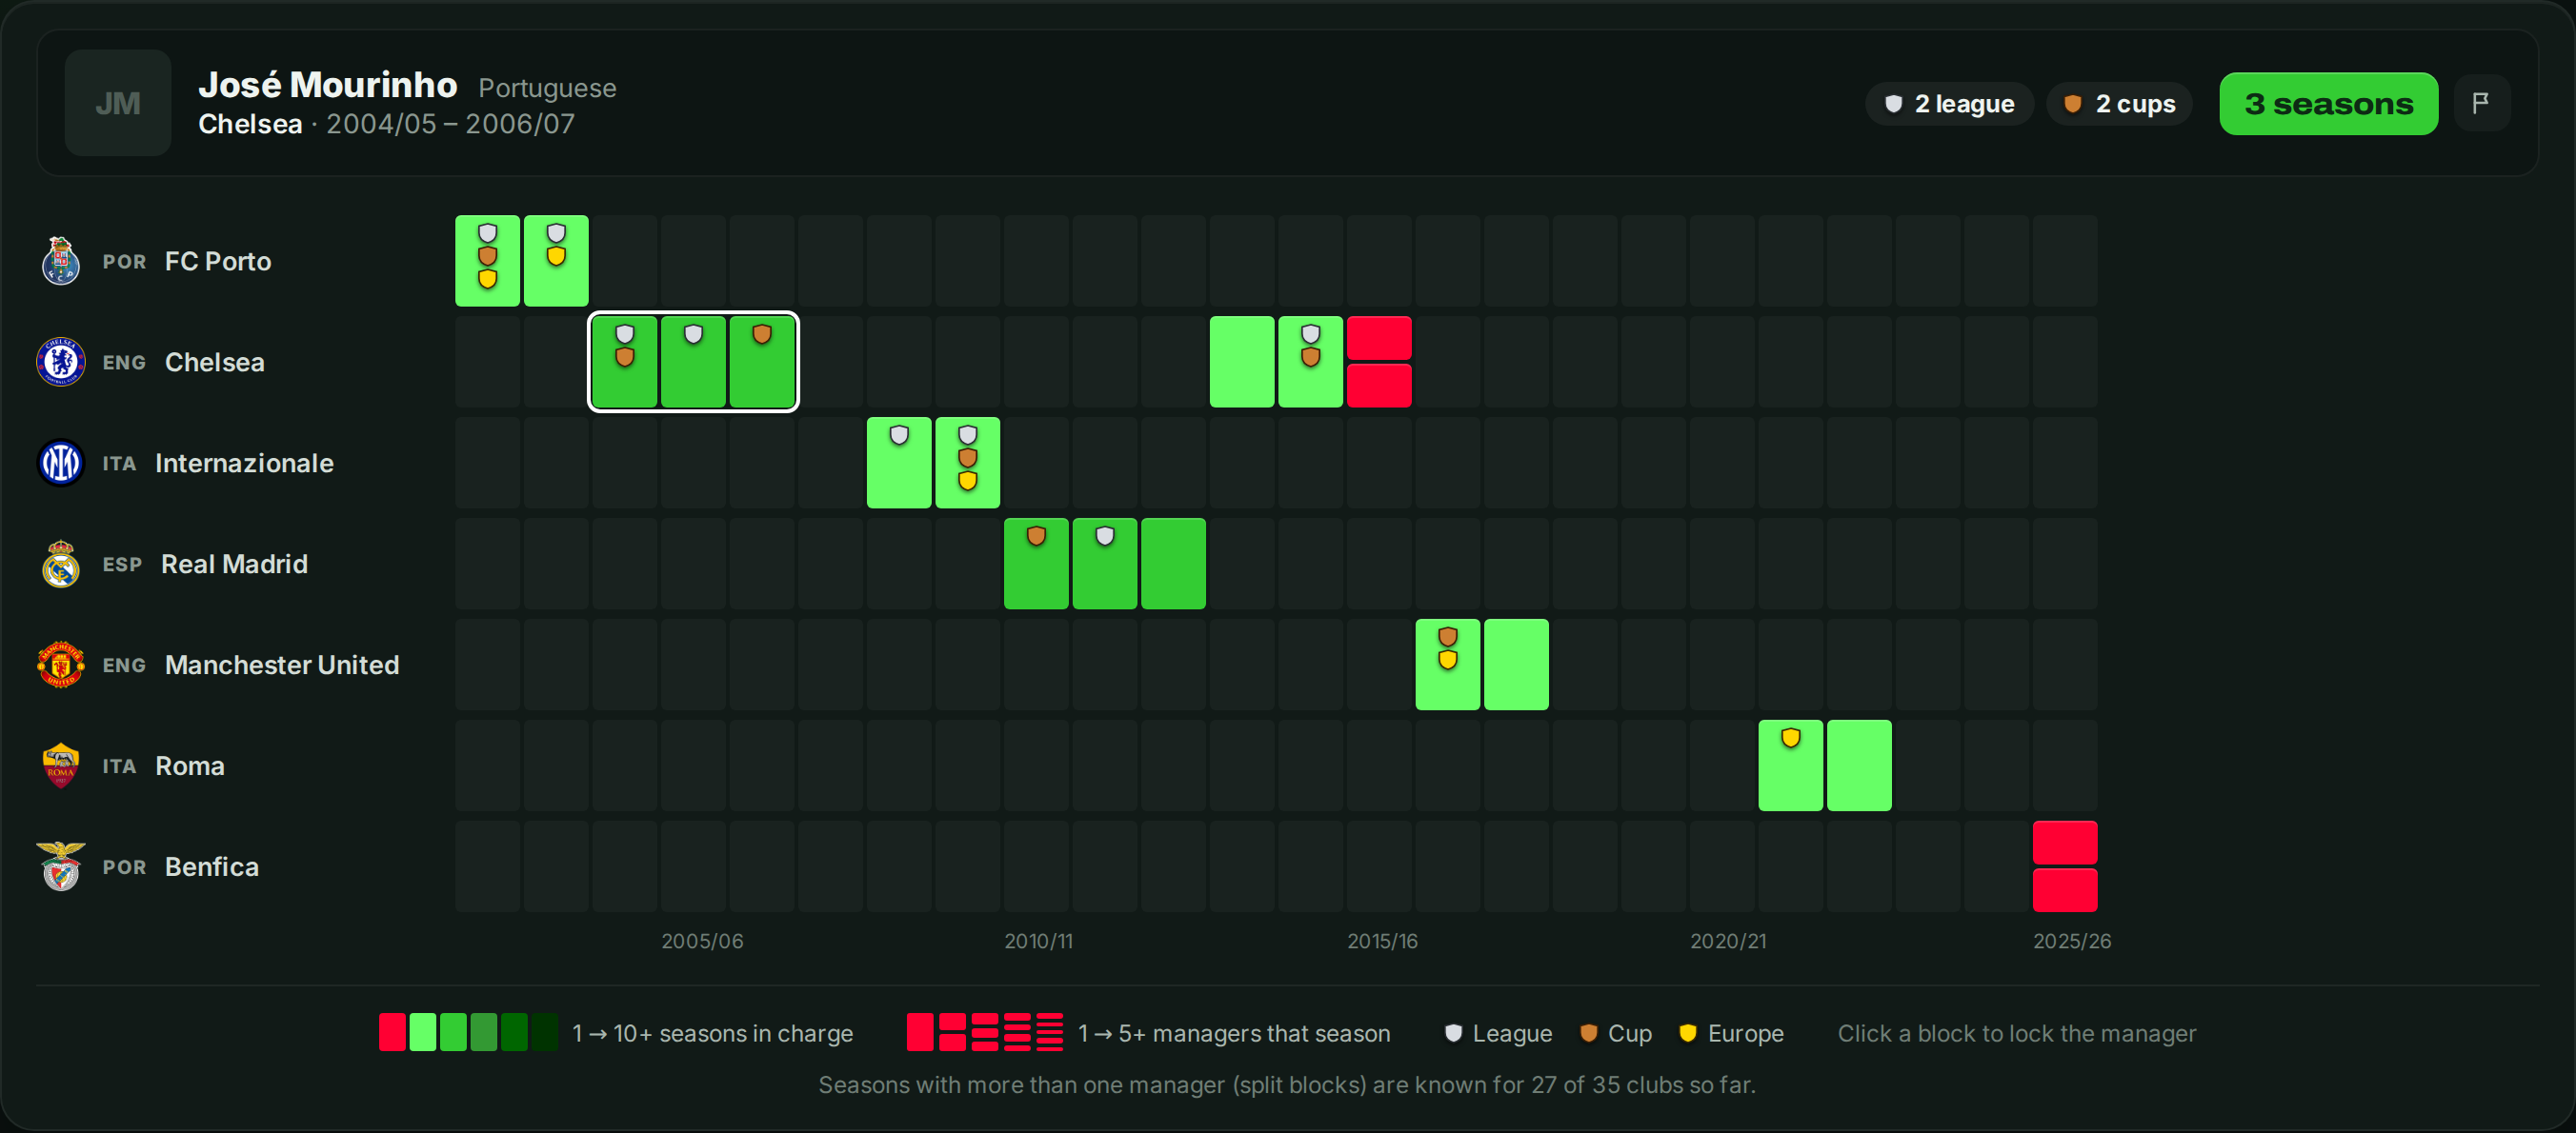The height and width of the screenshot is (1133, 2576).
Task: Select Benfica's red split block in 2025/26
Action: [x=2065, y=866]
